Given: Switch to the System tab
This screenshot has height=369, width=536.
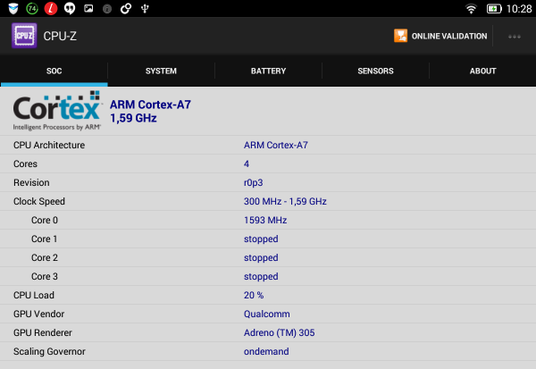Looking at the screenshot, I should (161, 71).
